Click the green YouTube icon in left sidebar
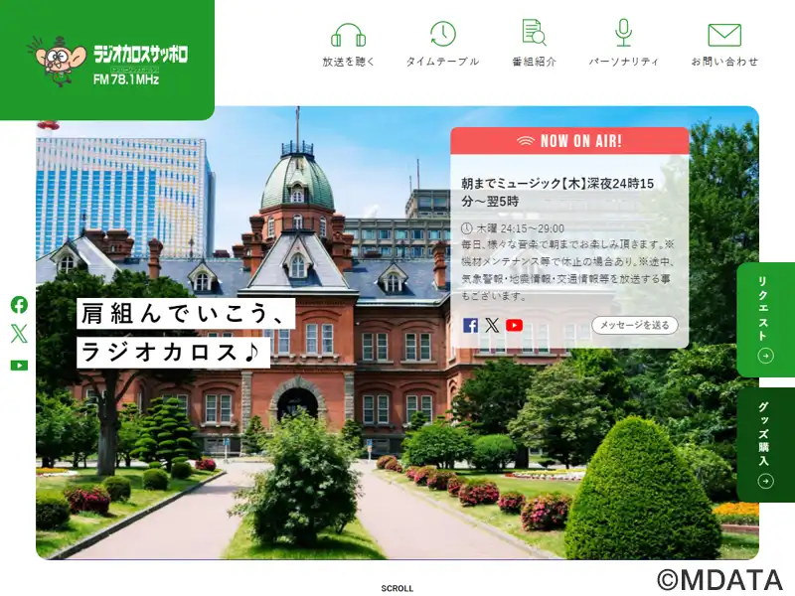The width and height of the screenshot is (795, 596). pos(19,366)
